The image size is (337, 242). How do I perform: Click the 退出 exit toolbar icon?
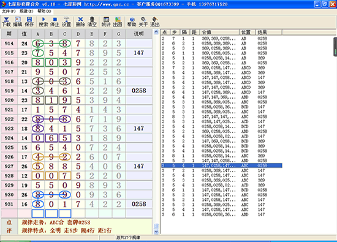[x=155, y=22]
